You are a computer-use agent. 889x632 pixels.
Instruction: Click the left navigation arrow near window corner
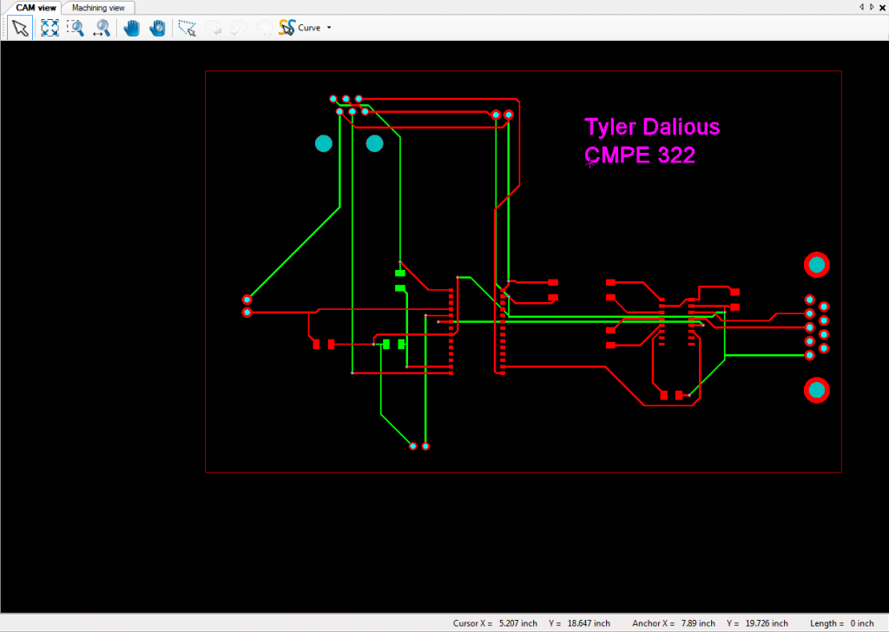(x=861, y=6)
